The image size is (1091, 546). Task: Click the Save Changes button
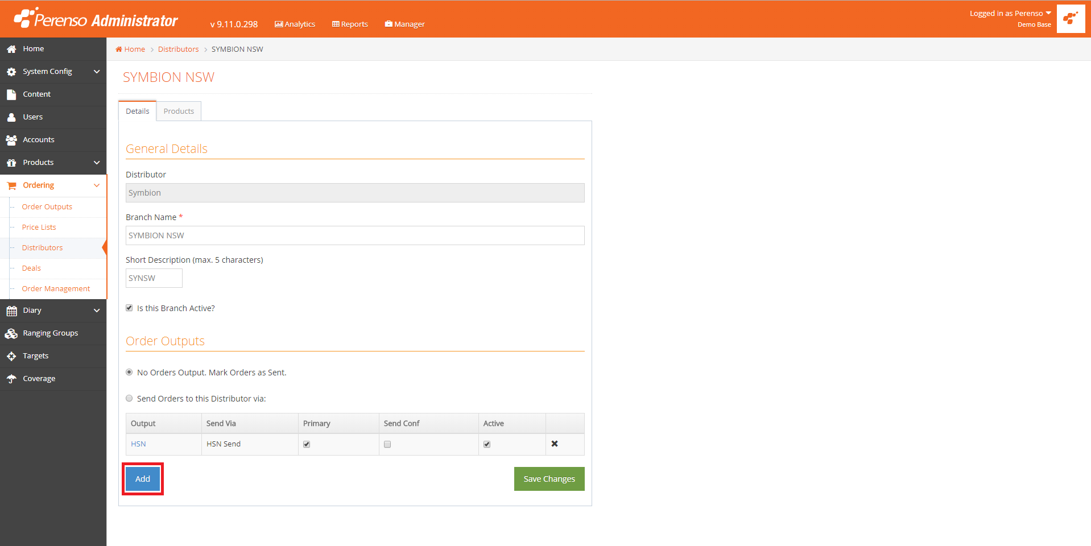point(549,479)
